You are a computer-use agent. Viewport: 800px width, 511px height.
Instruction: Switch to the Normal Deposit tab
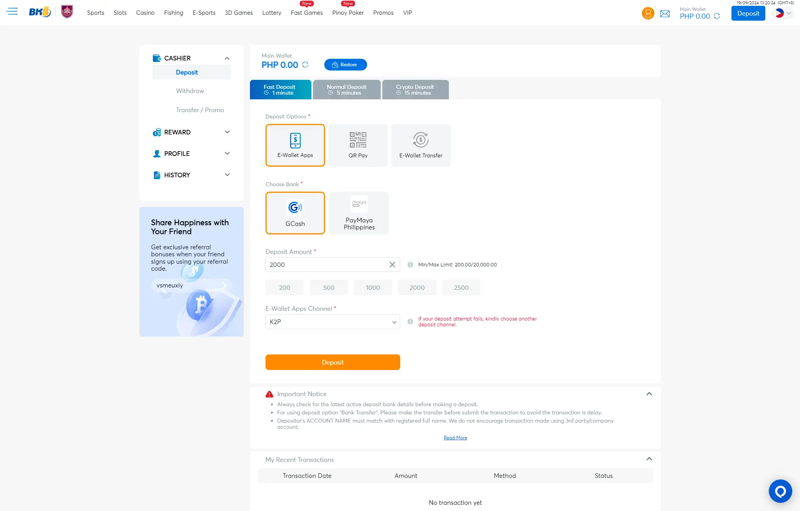(346, 90)
